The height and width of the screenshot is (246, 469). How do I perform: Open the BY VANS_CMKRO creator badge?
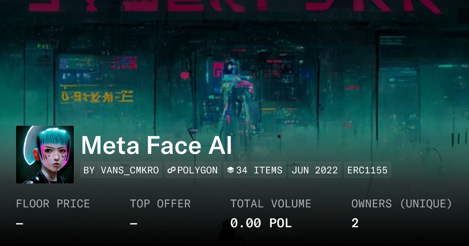tap(121, 170)
